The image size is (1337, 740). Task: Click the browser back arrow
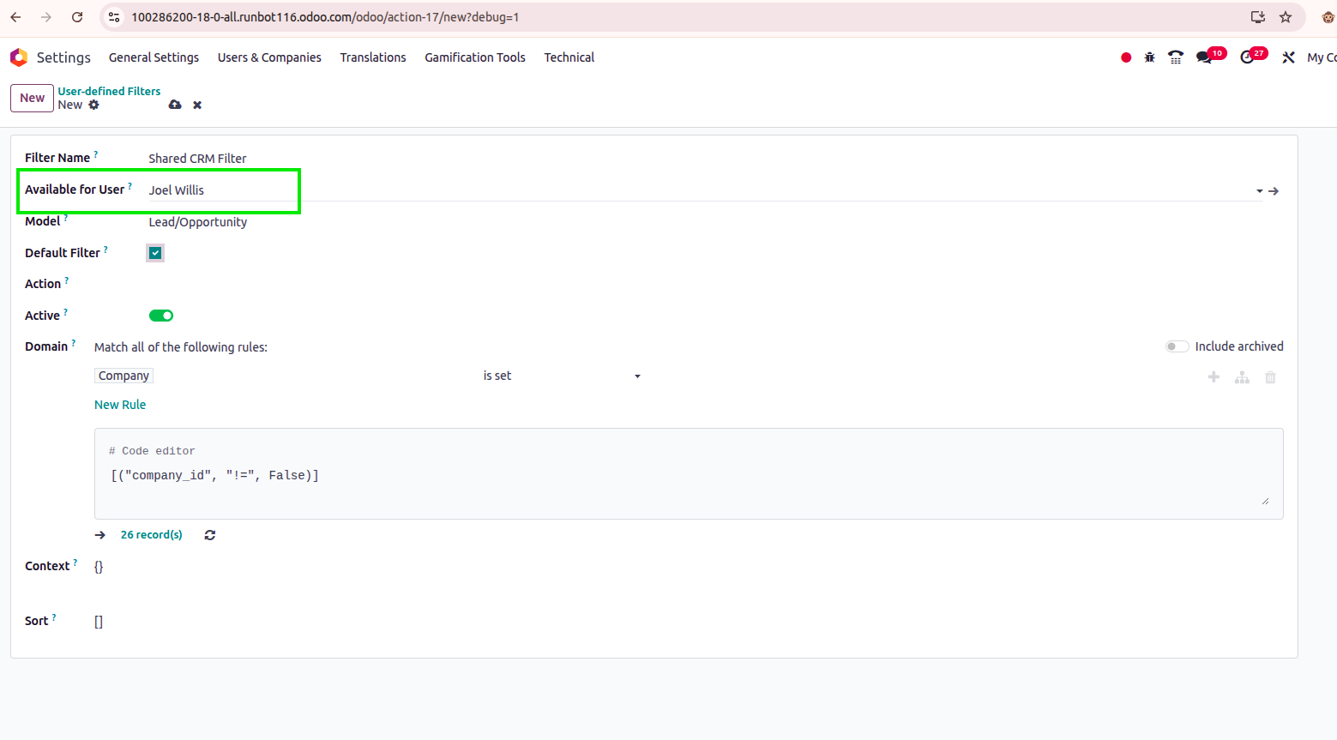tap(15, 17)
